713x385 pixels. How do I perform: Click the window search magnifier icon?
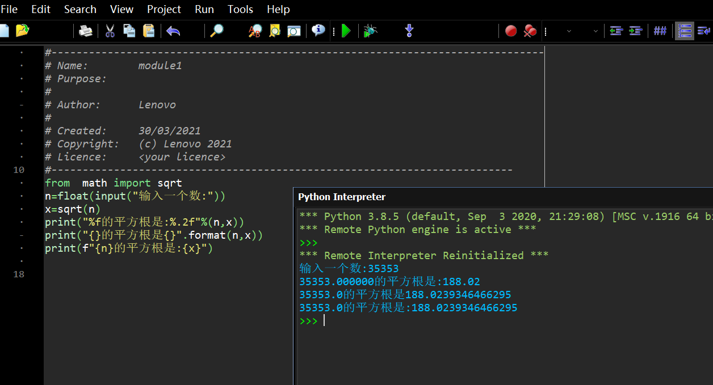[293, 31]
